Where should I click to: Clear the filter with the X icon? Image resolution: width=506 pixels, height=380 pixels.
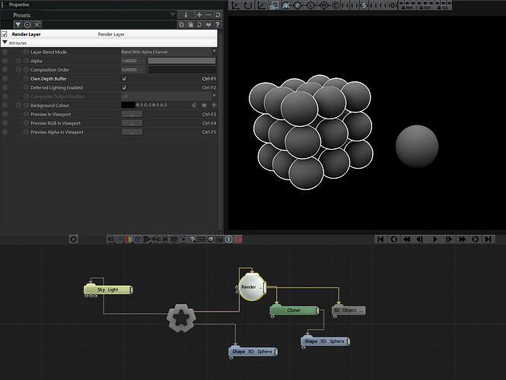point(37,25)
